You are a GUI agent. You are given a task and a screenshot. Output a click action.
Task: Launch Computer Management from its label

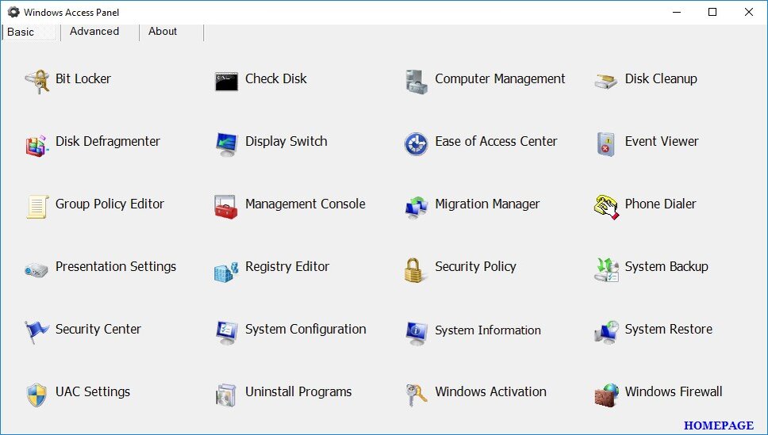tap(500, 79)
